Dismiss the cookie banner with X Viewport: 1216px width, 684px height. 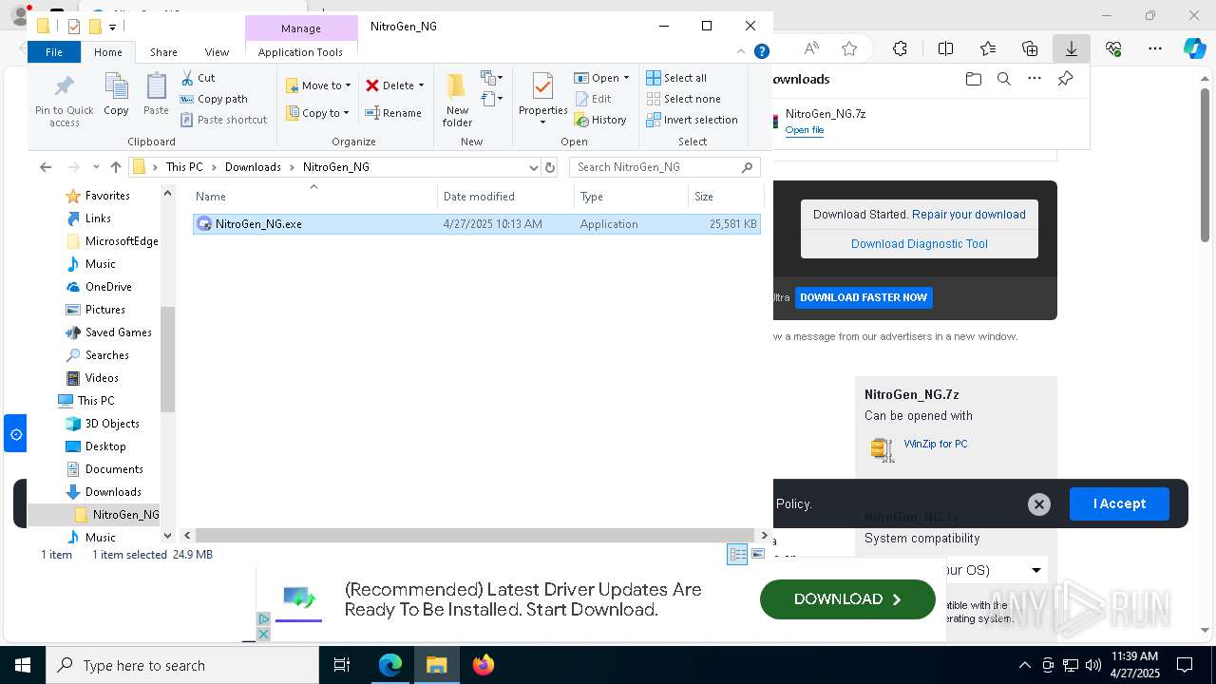(x=1039, y=504)
